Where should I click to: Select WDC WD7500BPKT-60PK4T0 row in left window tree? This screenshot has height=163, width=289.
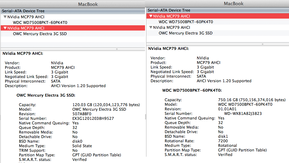click(73, 22)
